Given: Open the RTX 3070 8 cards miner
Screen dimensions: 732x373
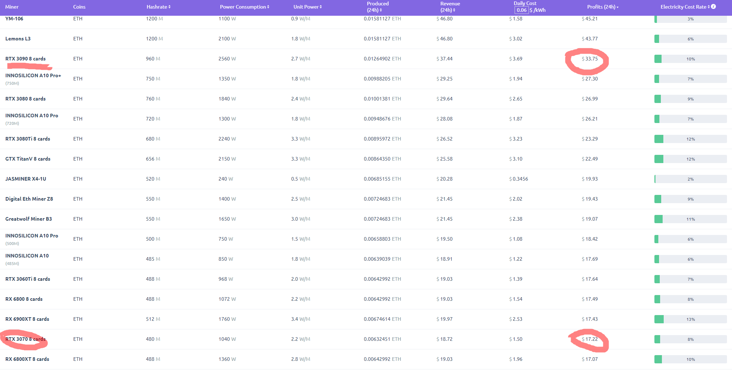Looking at the screenshot, I should point(25,339).
